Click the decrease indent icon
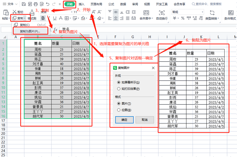Screen dimensions: 237x157 click(128, 12)
